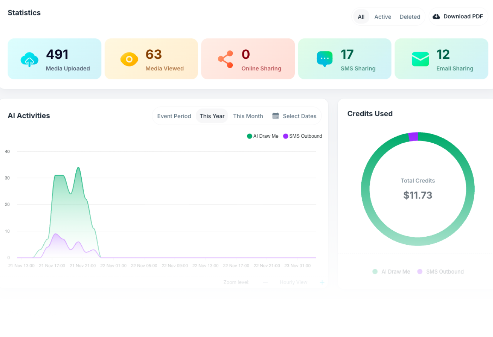The image size is (493, 337).
Task: Click the plus icon to increase zoom
Action: (322, 282)
